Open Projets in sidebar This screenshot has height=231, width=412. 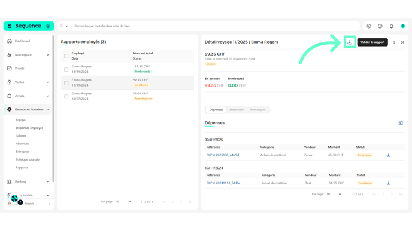[x=19, y=69]
